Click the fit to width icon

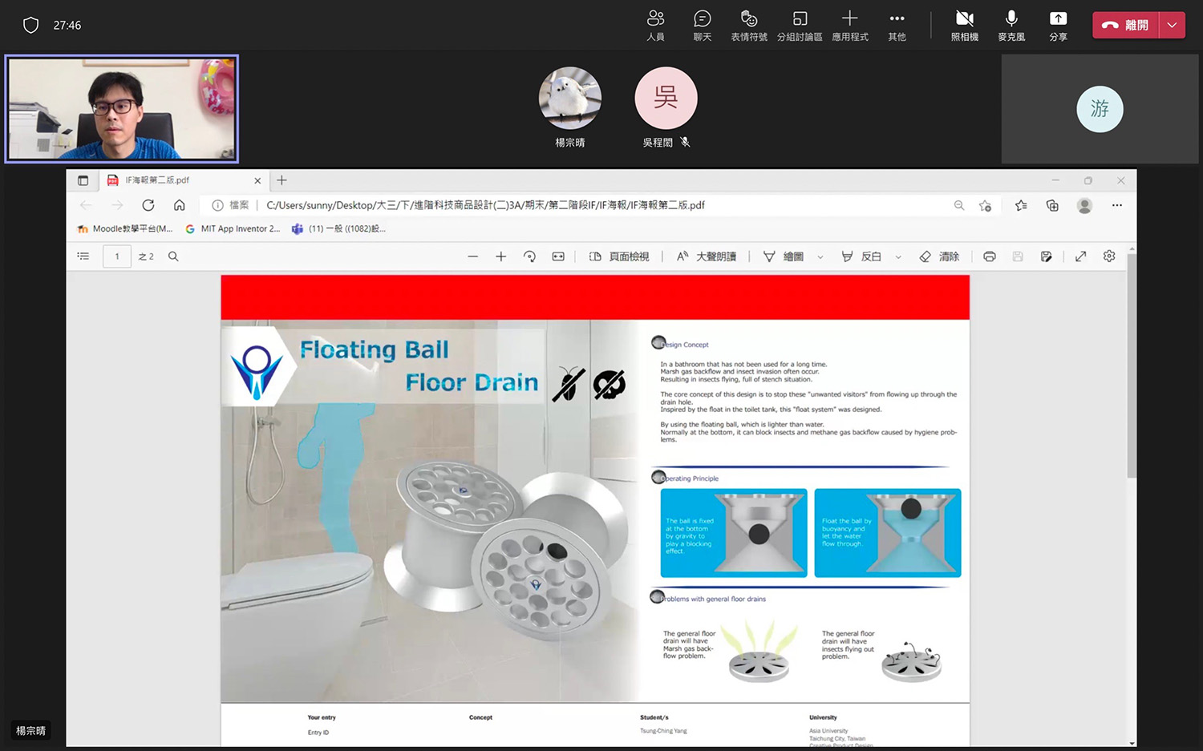coord(558,256)
